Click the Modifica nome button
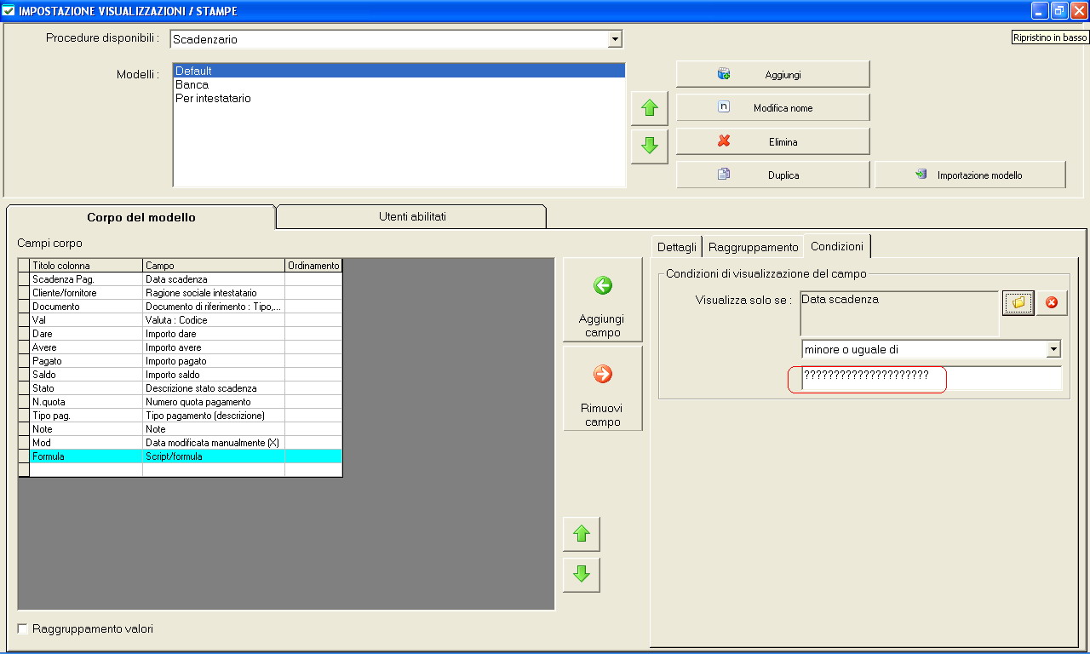This screenshot has width=1090, height=654. [773, 107]
